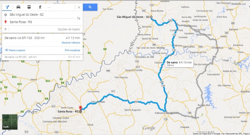Click the red Santa Rosa destination pin
Viewport: 250px width, 135px height.
coord(80,108)
